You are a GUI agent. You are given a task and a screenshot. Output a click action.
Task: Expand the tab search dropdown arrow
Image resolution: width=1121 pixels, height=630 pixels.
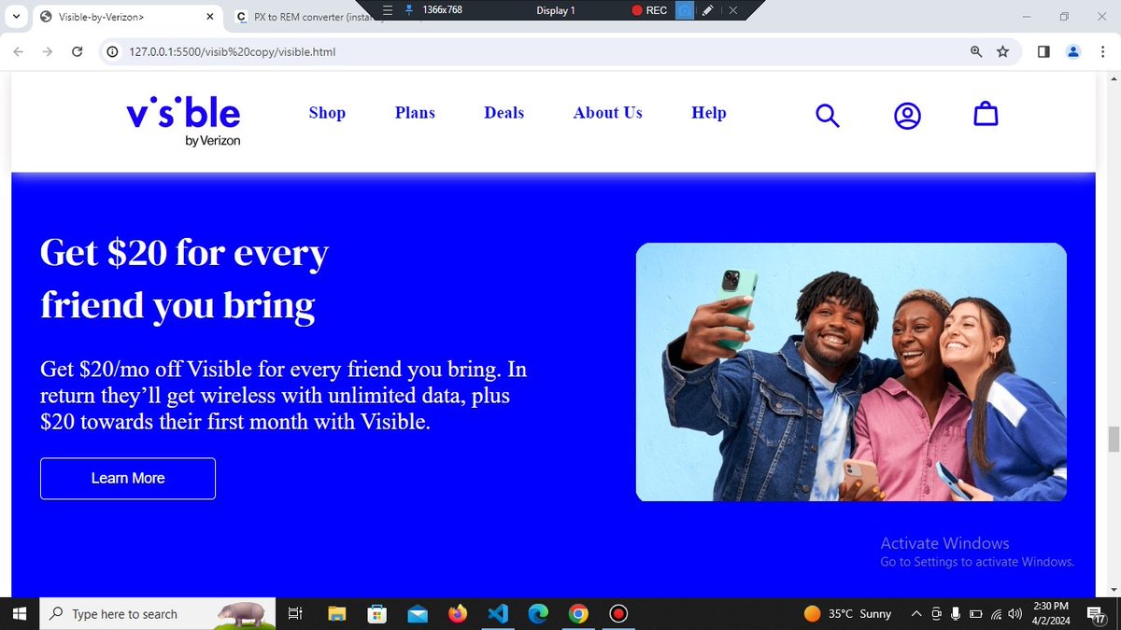(x=16, y=17)
